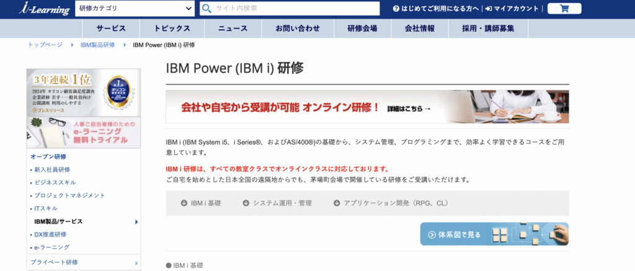Click the i-Learning logo
635x271 pixels.
(x=44, y=9)
